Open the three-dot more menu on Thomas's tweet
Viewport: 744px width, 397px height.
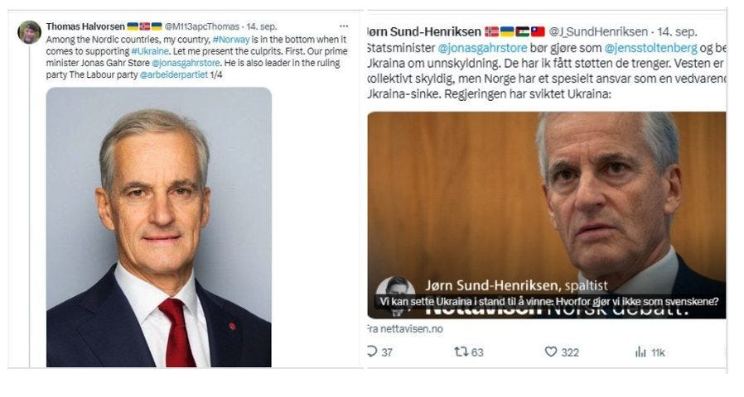[x=344, y=26]
